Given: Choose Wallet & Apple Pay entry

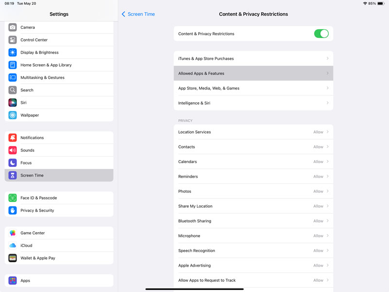Looking at the screenshot, I should [59, 258].
